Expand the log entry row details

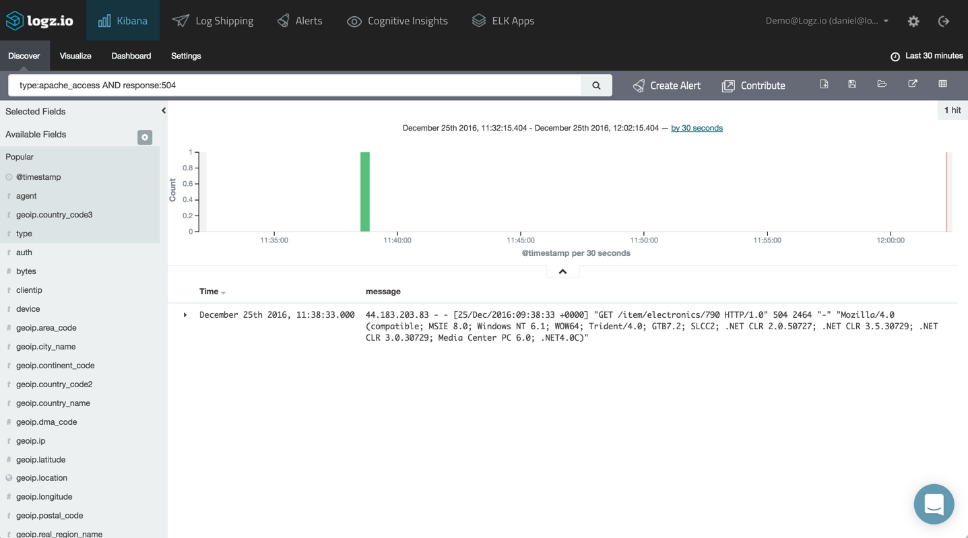tap(185, 315)
